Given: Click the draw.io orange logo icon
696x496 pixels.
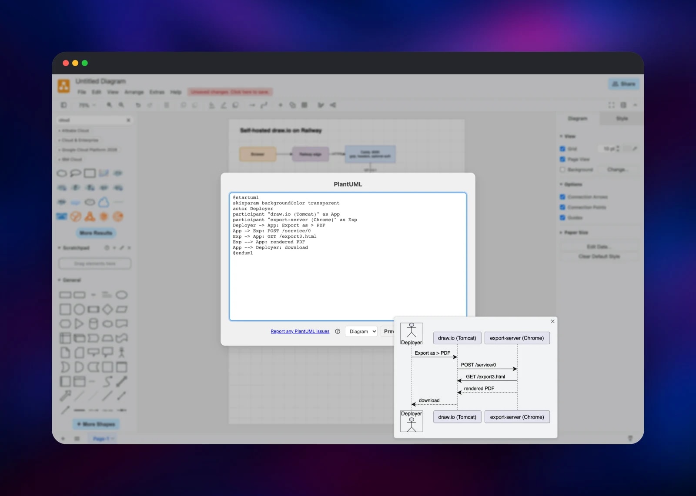Looking at the screenshot, I should (64, 86).
